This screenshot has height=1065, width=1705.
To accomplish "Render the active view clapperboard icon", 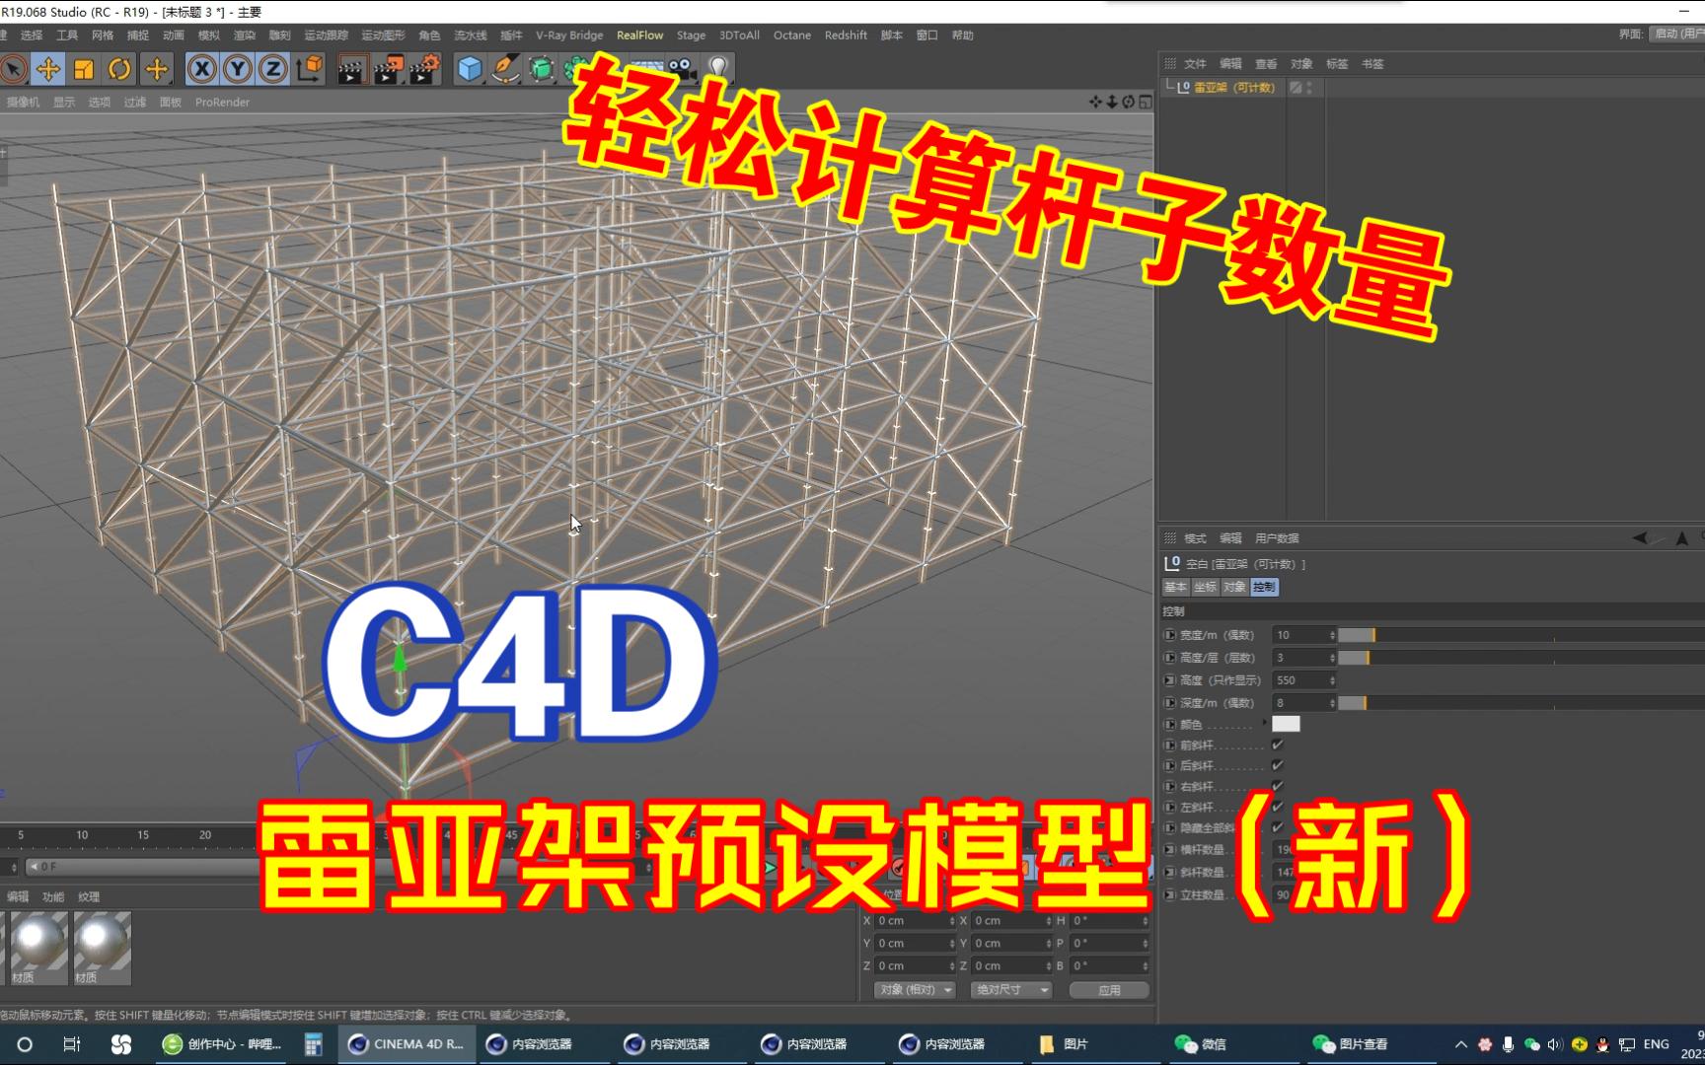I will (x=352, y=69).
